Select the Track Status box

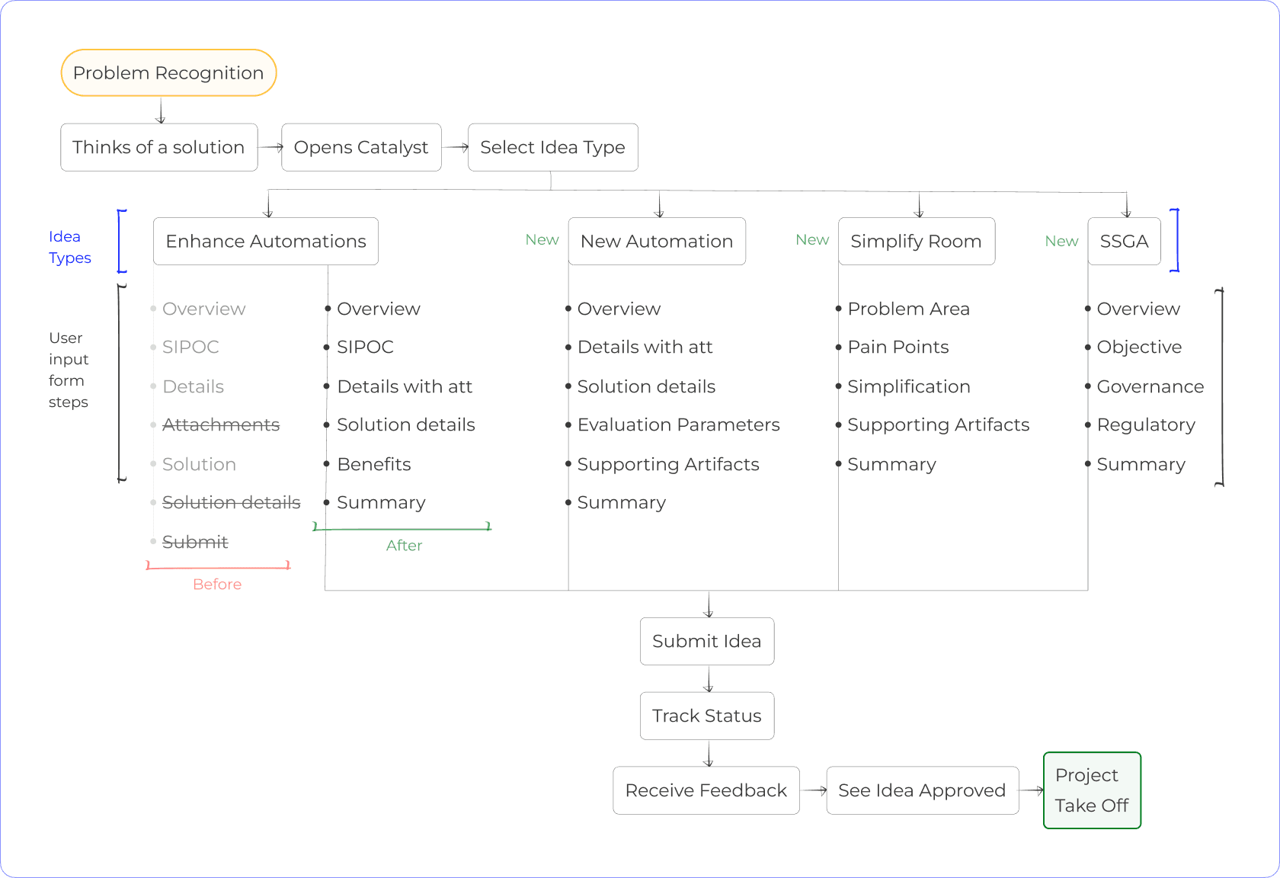point(706,716)
